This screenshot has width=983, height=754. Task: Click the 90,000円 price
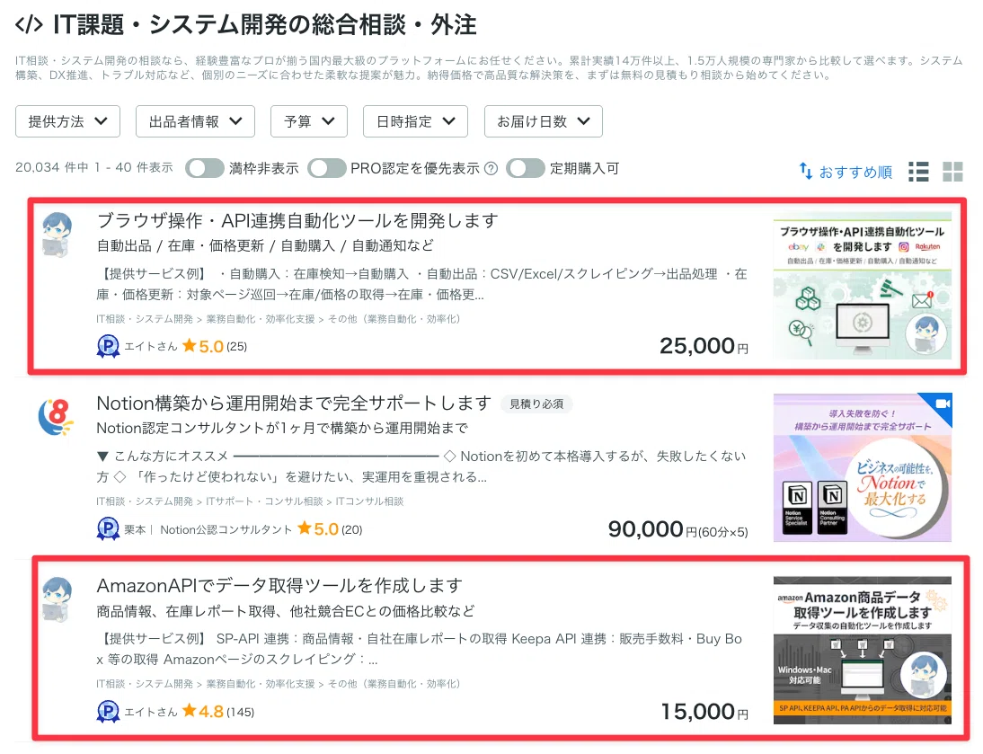tap(677, 529)
